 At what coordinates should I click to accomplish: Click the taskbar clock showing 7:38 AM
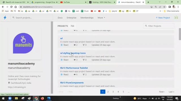170,98
